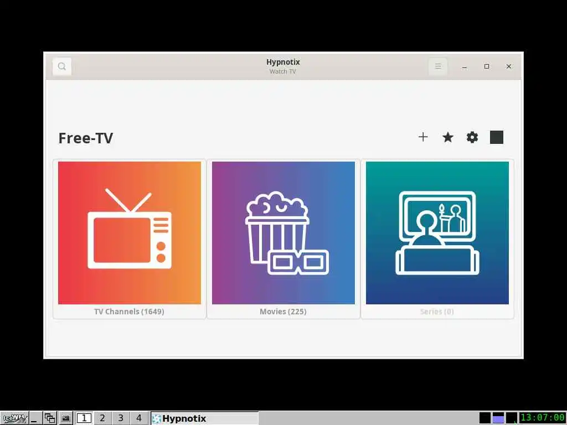Click the dark square icon beside the gear
567x425 pixels.
point(497,137)
